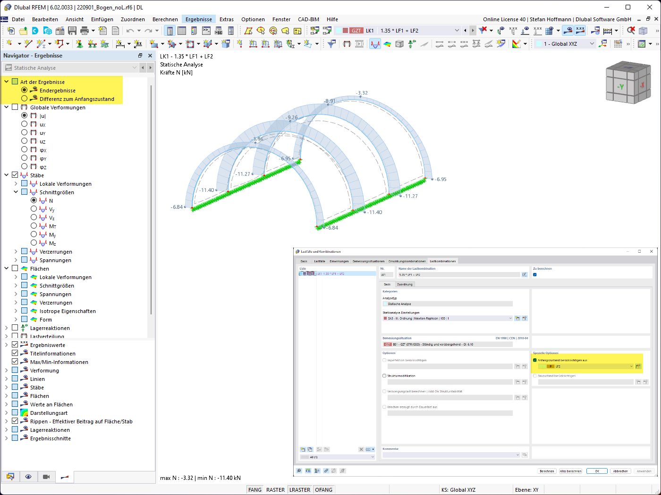Click the new dimension icon
Screen dimensions: 661x495
pyautogui.click(x=120, y=44)
